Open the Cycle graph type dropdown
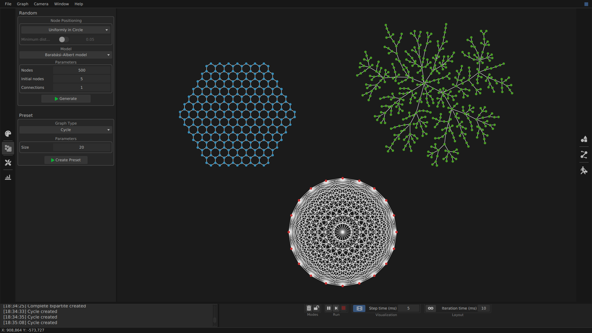Screen dimensions: 592x333 (66, 130)
